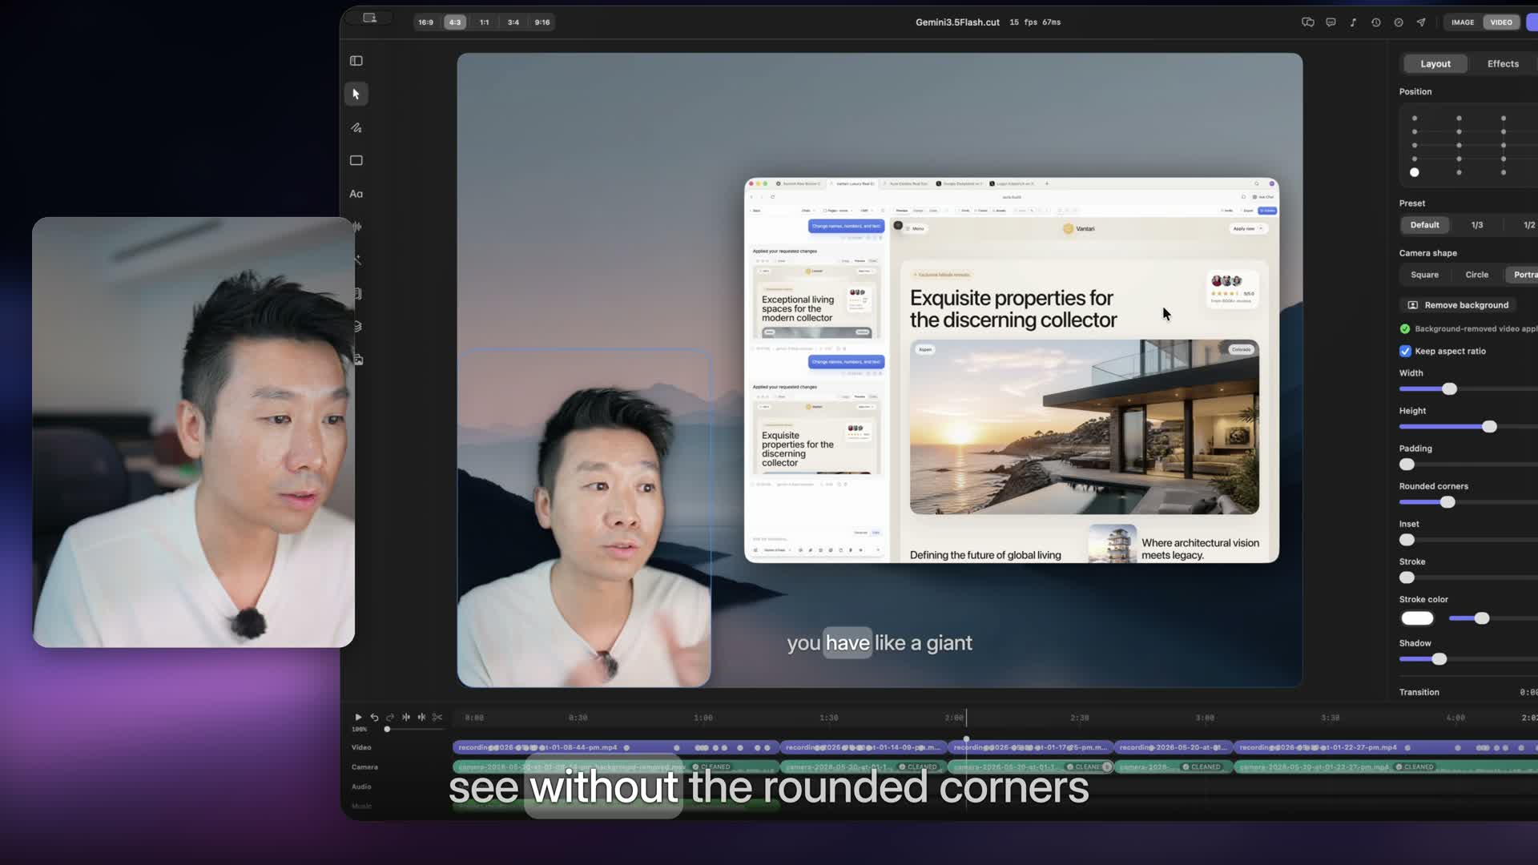Open the version history clock icon

point(1375,22)
